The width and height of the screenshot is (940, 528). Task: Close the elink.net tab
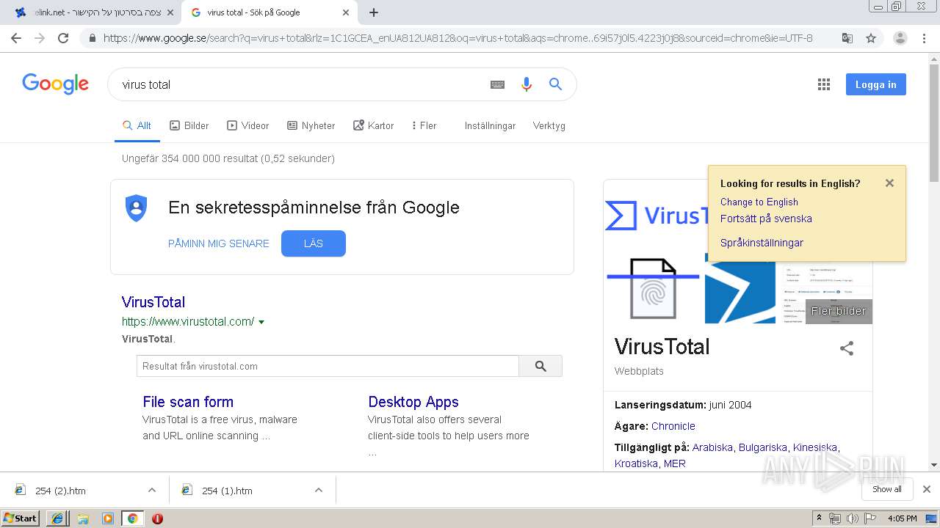click(x=170, y=12)
